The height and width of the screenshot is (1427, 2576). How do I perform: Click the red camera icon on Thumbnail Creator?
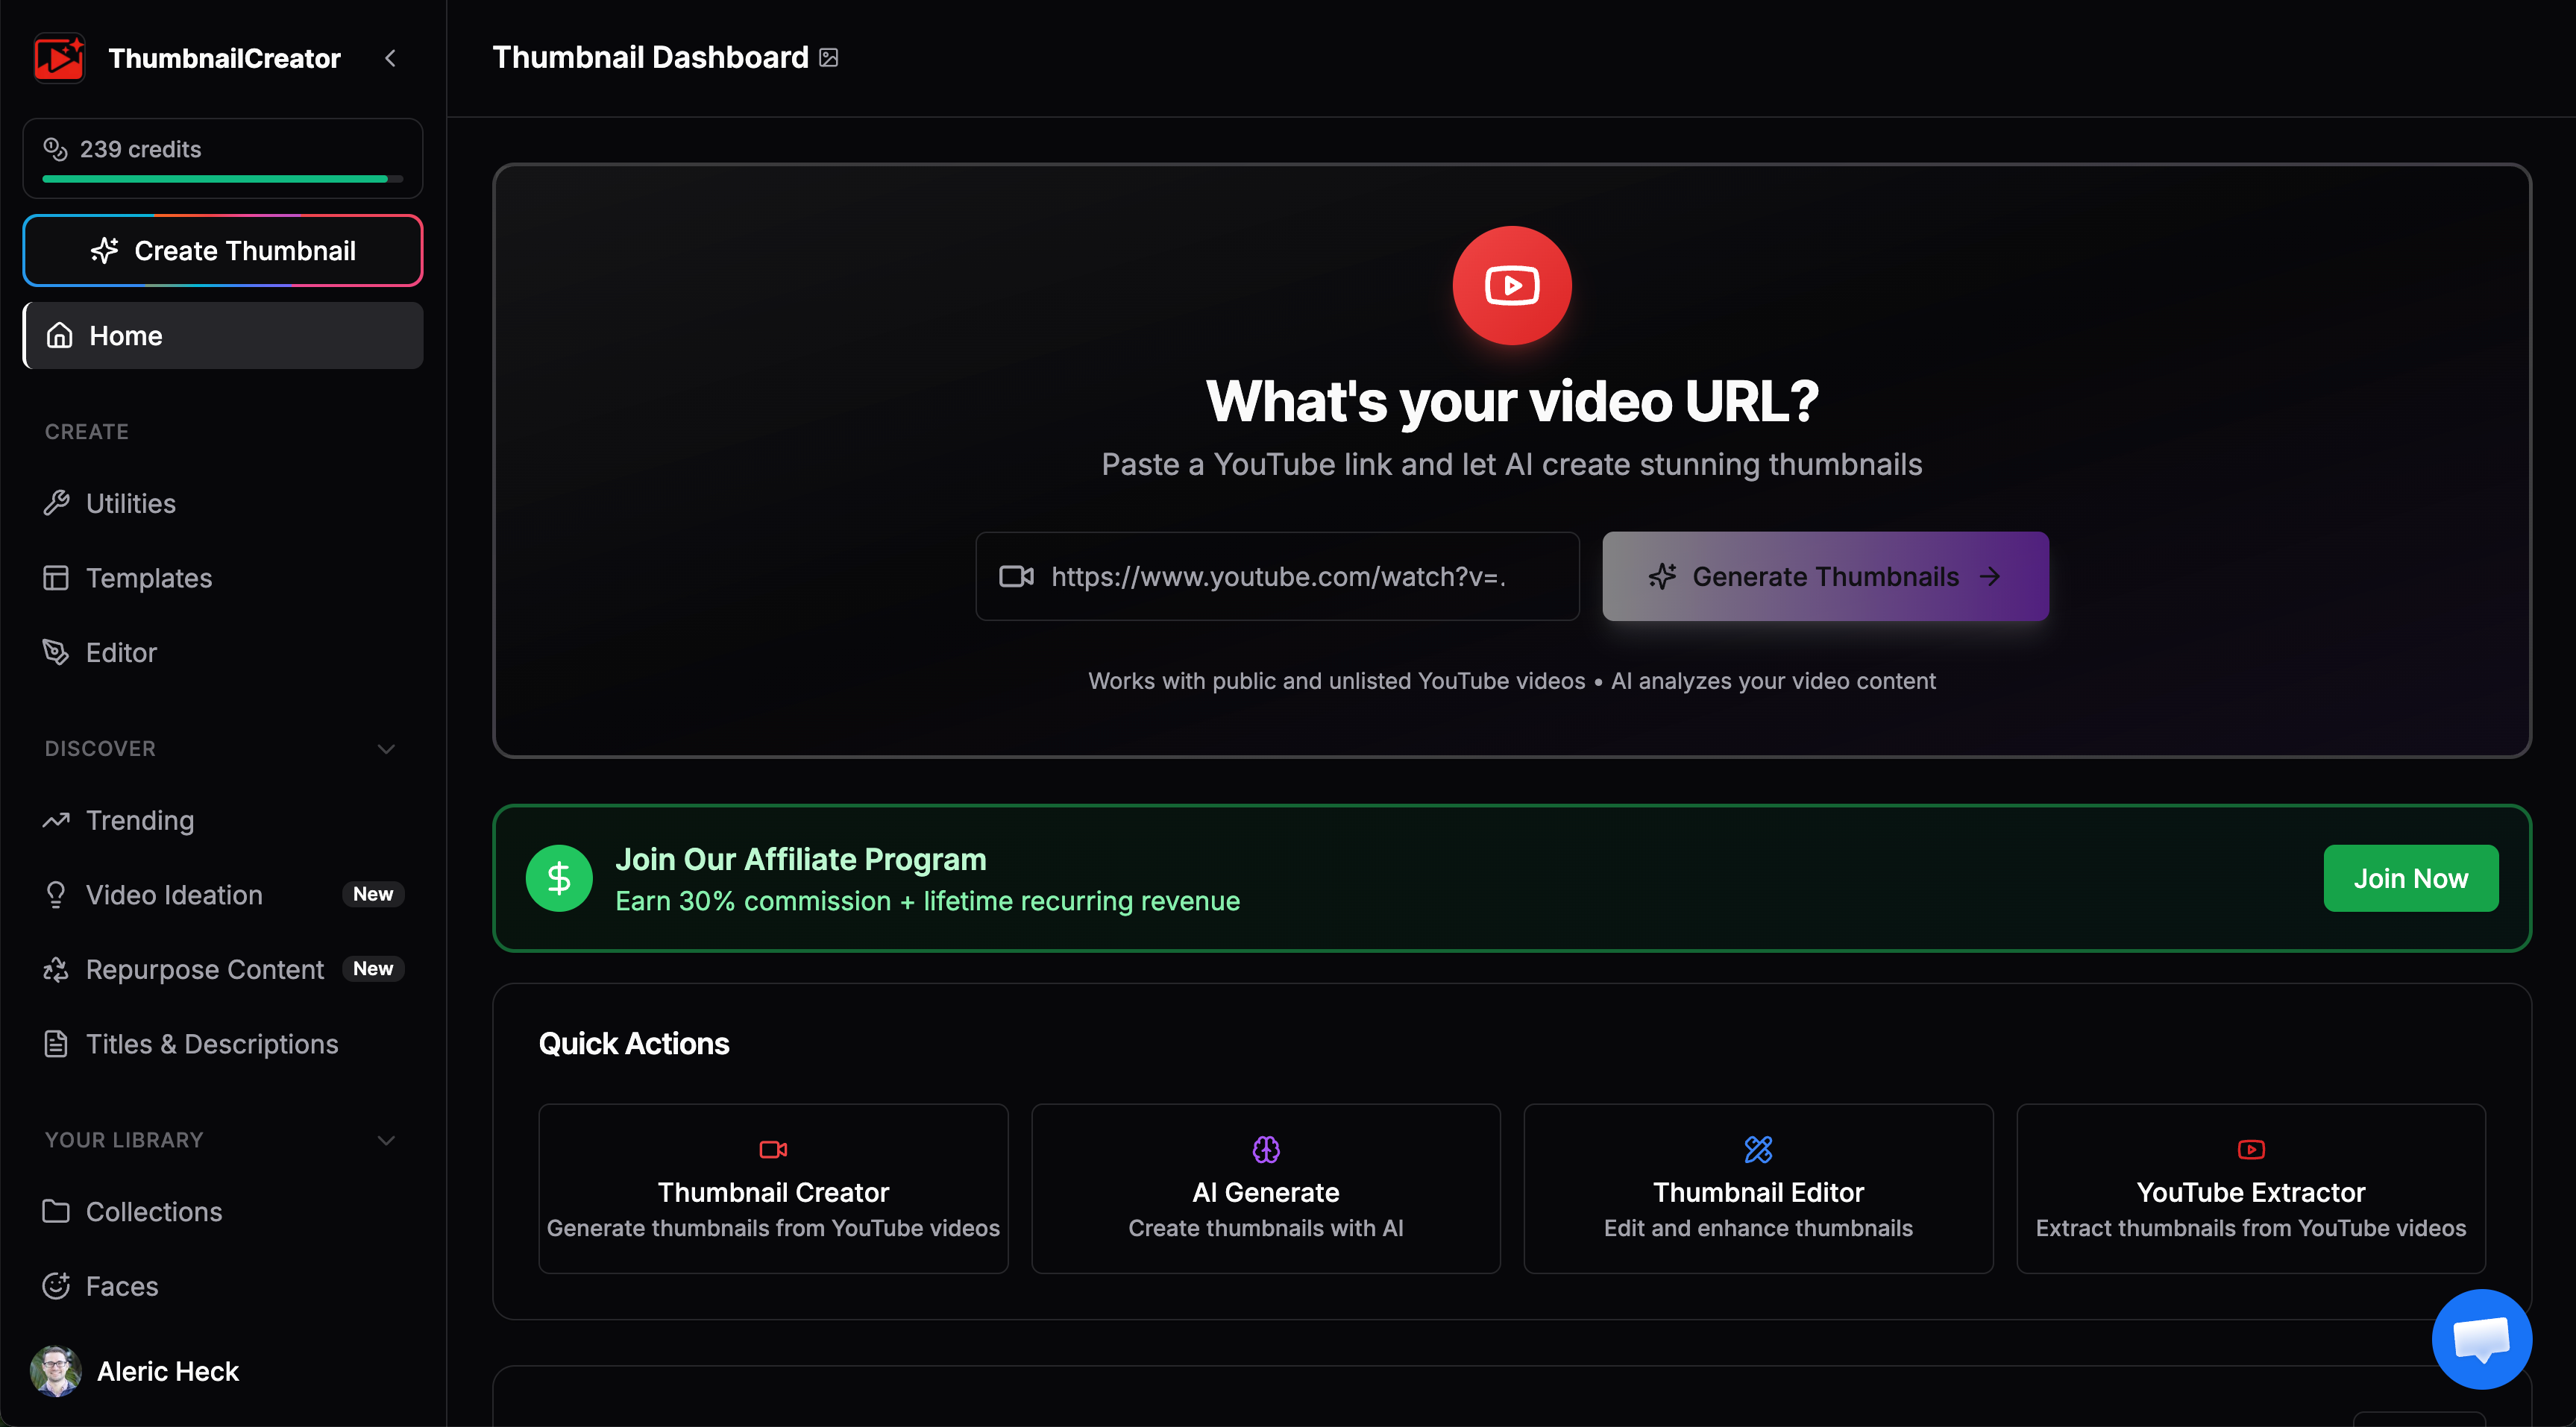tap(773, 1150)
